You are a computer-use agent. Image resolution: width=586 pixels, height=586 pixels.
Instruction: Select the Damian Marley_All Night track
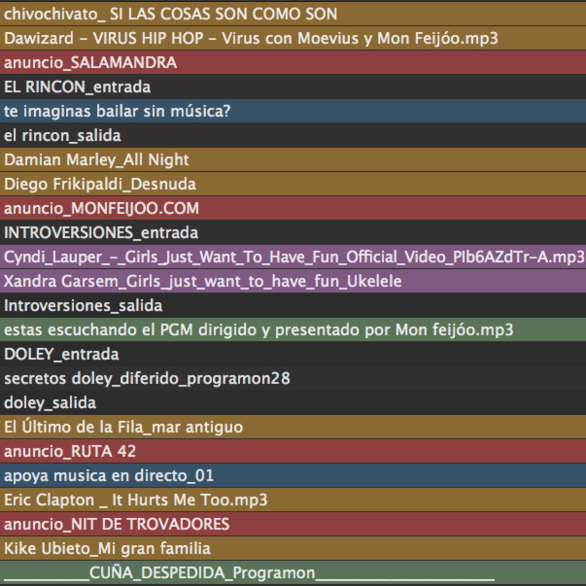97,159
